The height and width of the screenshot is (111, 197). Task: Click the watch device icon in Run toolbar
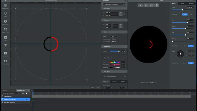pos(157,6)
